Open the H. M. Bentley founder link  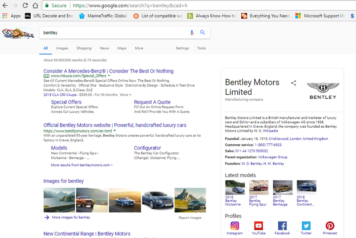(x=274, y=163)
